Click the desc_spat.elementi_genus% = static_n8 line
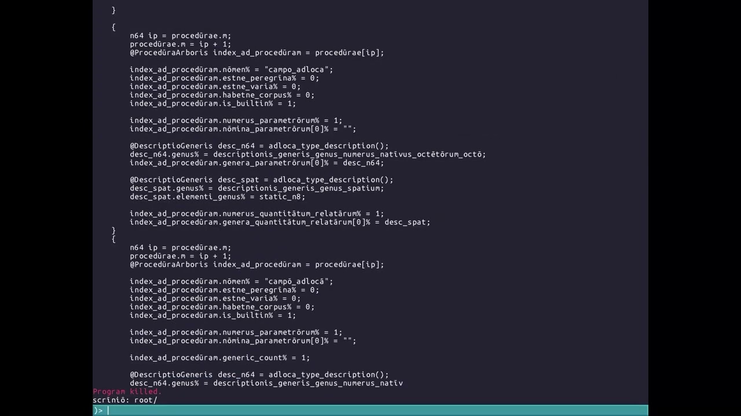Screen dimensions: 741x416 pyautogui.click(x=218, y=196)
